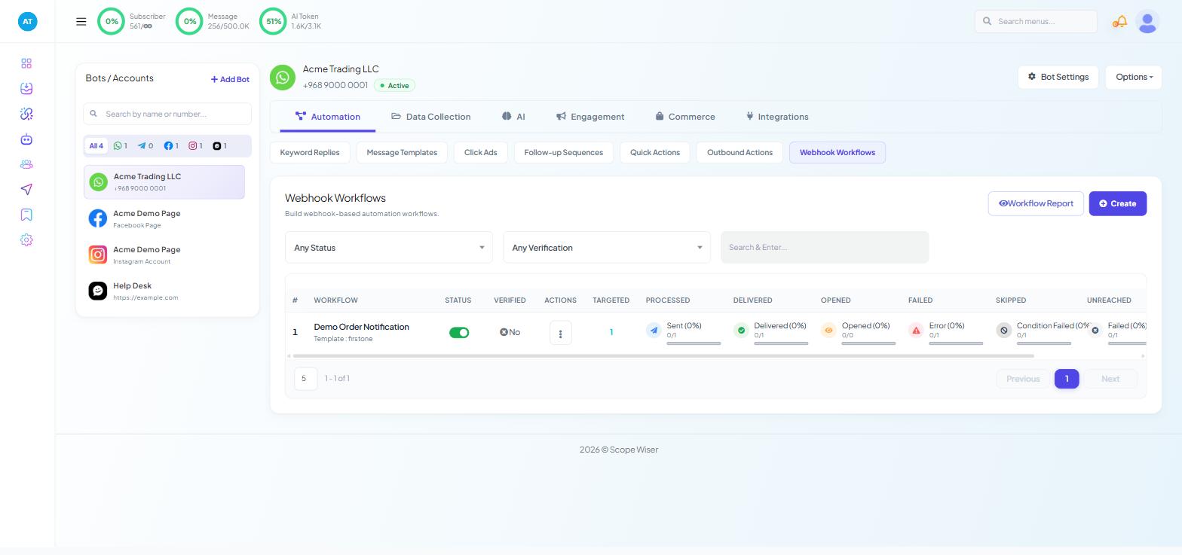
Task: Click the Error warning triangle stat icon
Action: click(916, 330)
